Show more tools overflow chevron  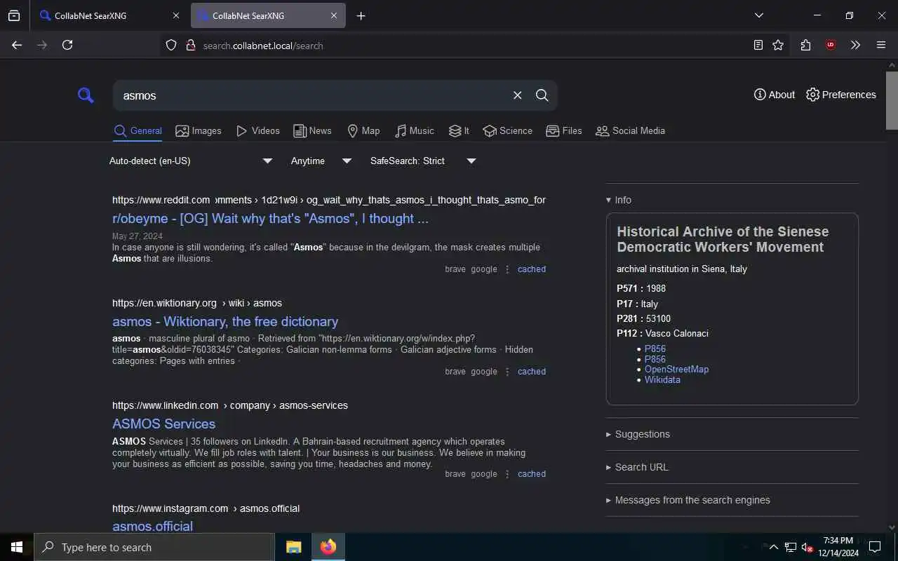pyautogui.click(x=855, y=45)
